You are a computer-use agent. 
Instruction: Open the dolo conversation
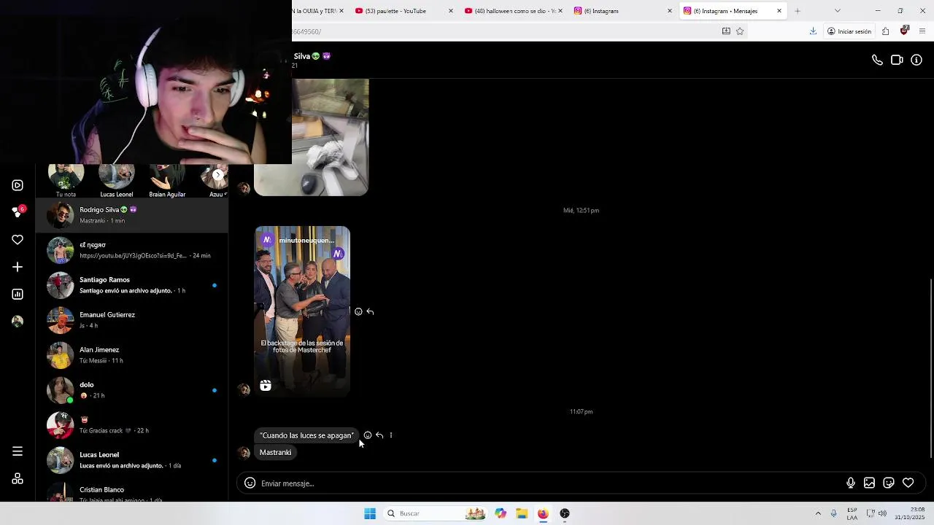click(132, 390)
